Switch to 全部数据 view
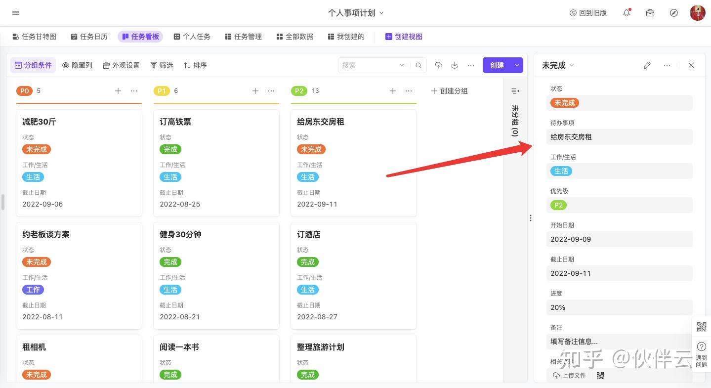 pos(294,37)
